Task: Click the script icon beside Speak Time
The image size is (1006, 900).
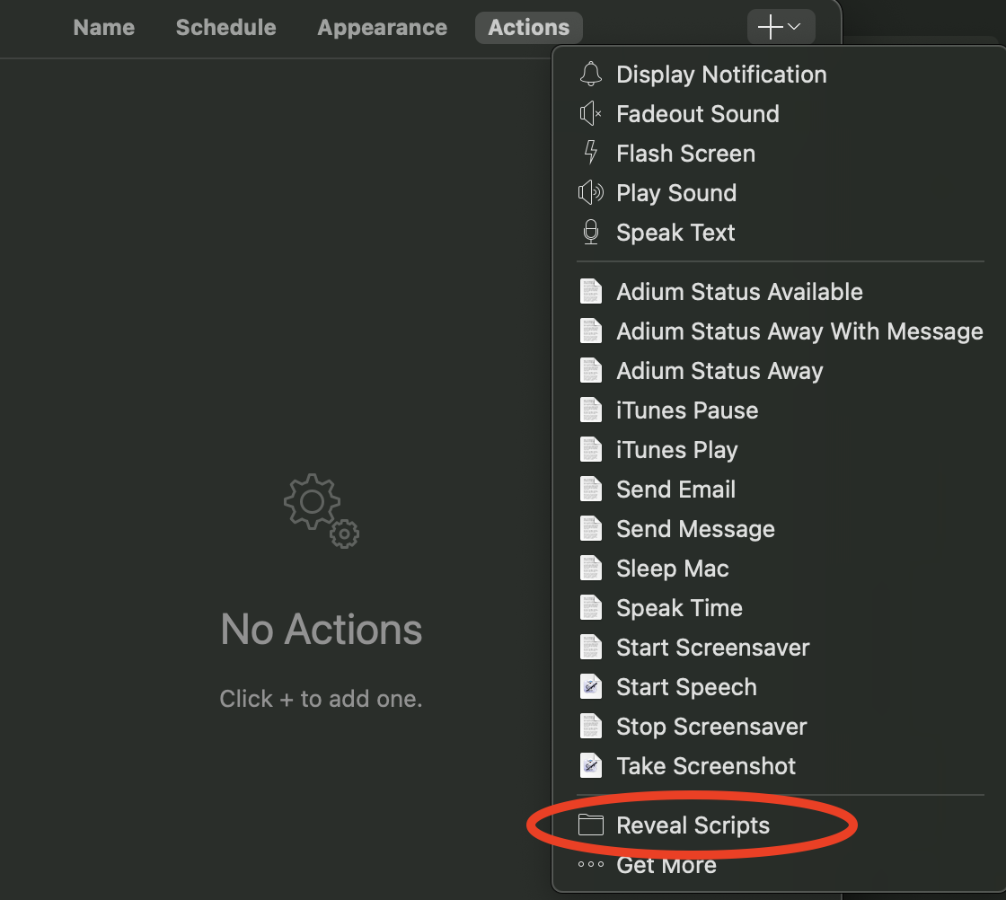Action: click(x=591, y=608)
